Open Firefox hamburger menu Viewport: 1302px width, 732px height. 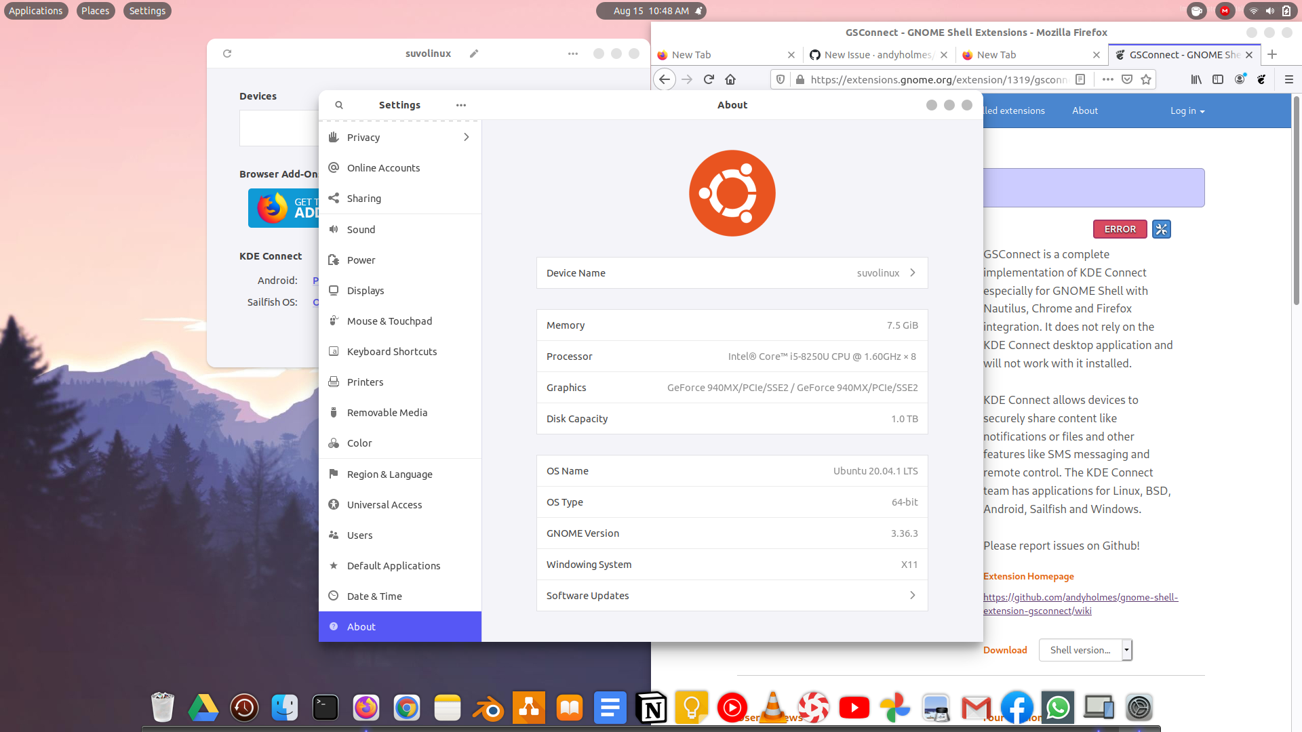1289,79
